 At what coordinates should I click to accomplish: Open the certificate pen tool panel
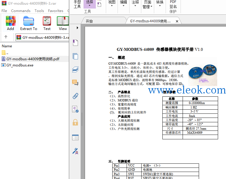[75, 151]
